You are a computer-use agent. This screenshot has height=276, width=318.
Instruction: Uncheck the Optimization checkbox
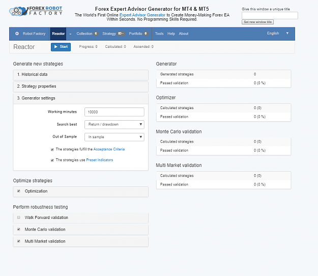(x=19, y=191)
